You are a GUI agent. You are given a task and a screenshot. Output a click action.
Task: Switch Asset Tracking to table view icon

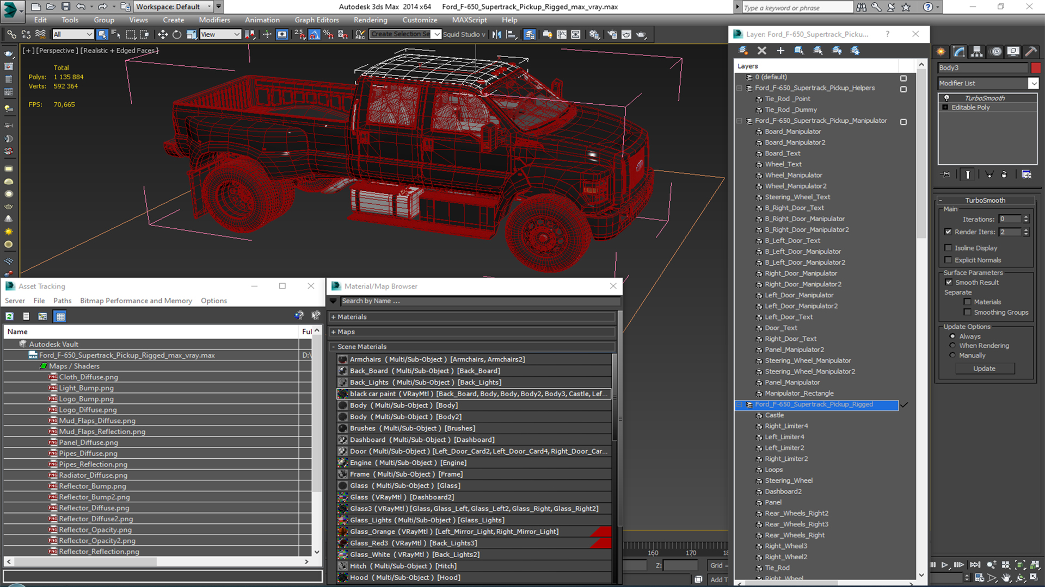click(x=60, y=316)
